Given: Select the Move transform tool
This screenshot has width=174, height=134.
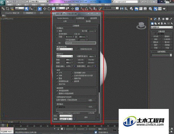Looking at the screenshot, I should (45, 9).
